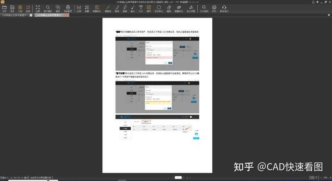
Task: Click the fourth toolbar icon beside the yellow document
Action: pyautogui.click(x=28, y=8)
